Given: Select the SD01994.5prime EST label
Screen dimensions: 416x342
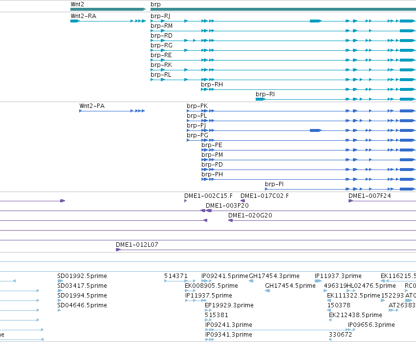Looking at the screenshot, I should pos(82,296).
